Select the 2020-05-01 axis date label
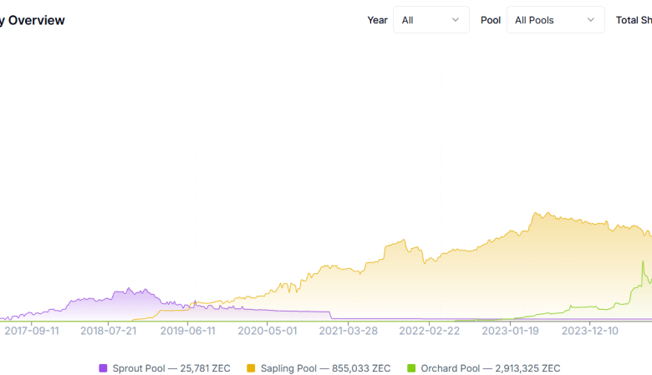This screenshot has height=375, width=652. 267,331
